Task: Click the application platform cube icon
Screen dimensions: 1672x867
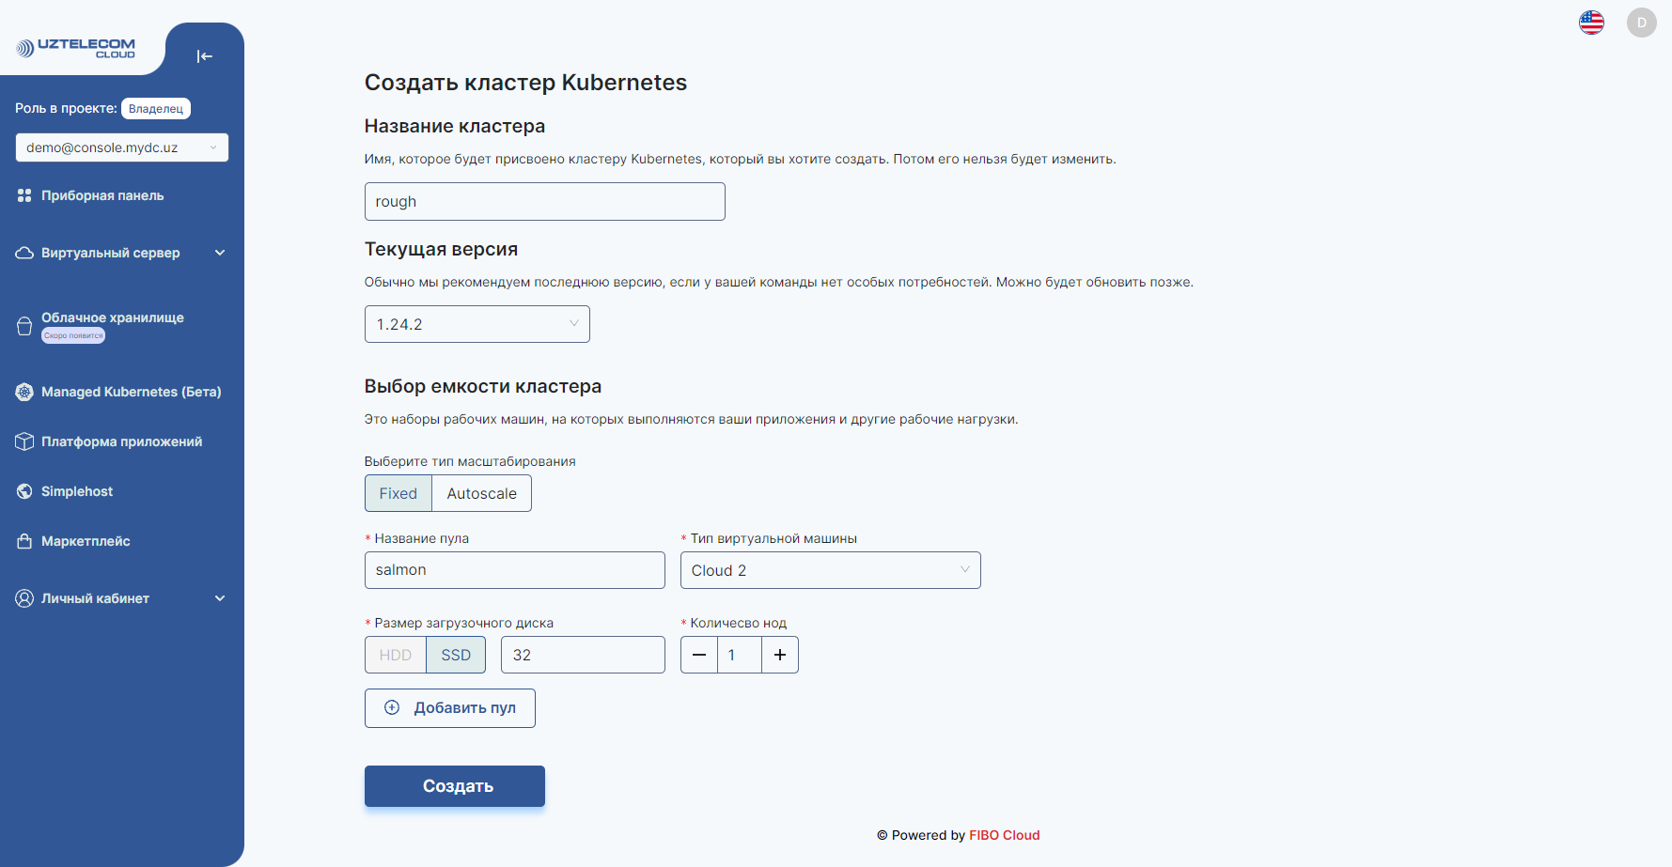Action: 24,441
